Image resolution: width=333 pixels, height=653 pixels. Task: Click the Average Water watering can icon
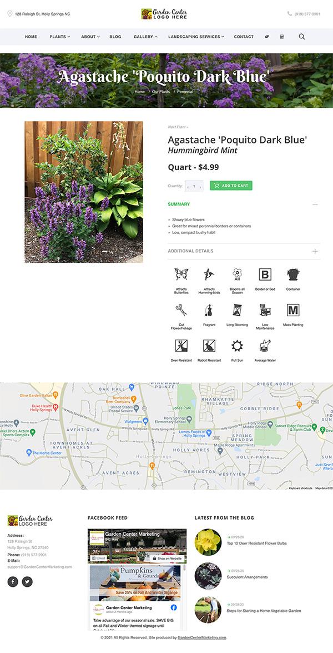(265, 346)
